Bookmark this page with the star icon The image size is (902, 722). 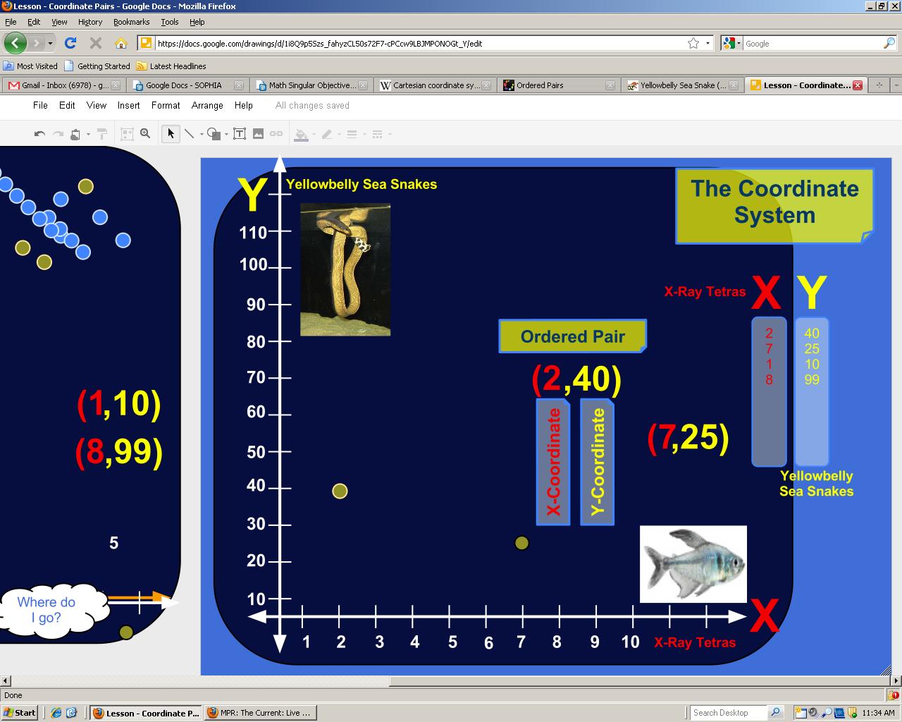(x=693, y=43)
